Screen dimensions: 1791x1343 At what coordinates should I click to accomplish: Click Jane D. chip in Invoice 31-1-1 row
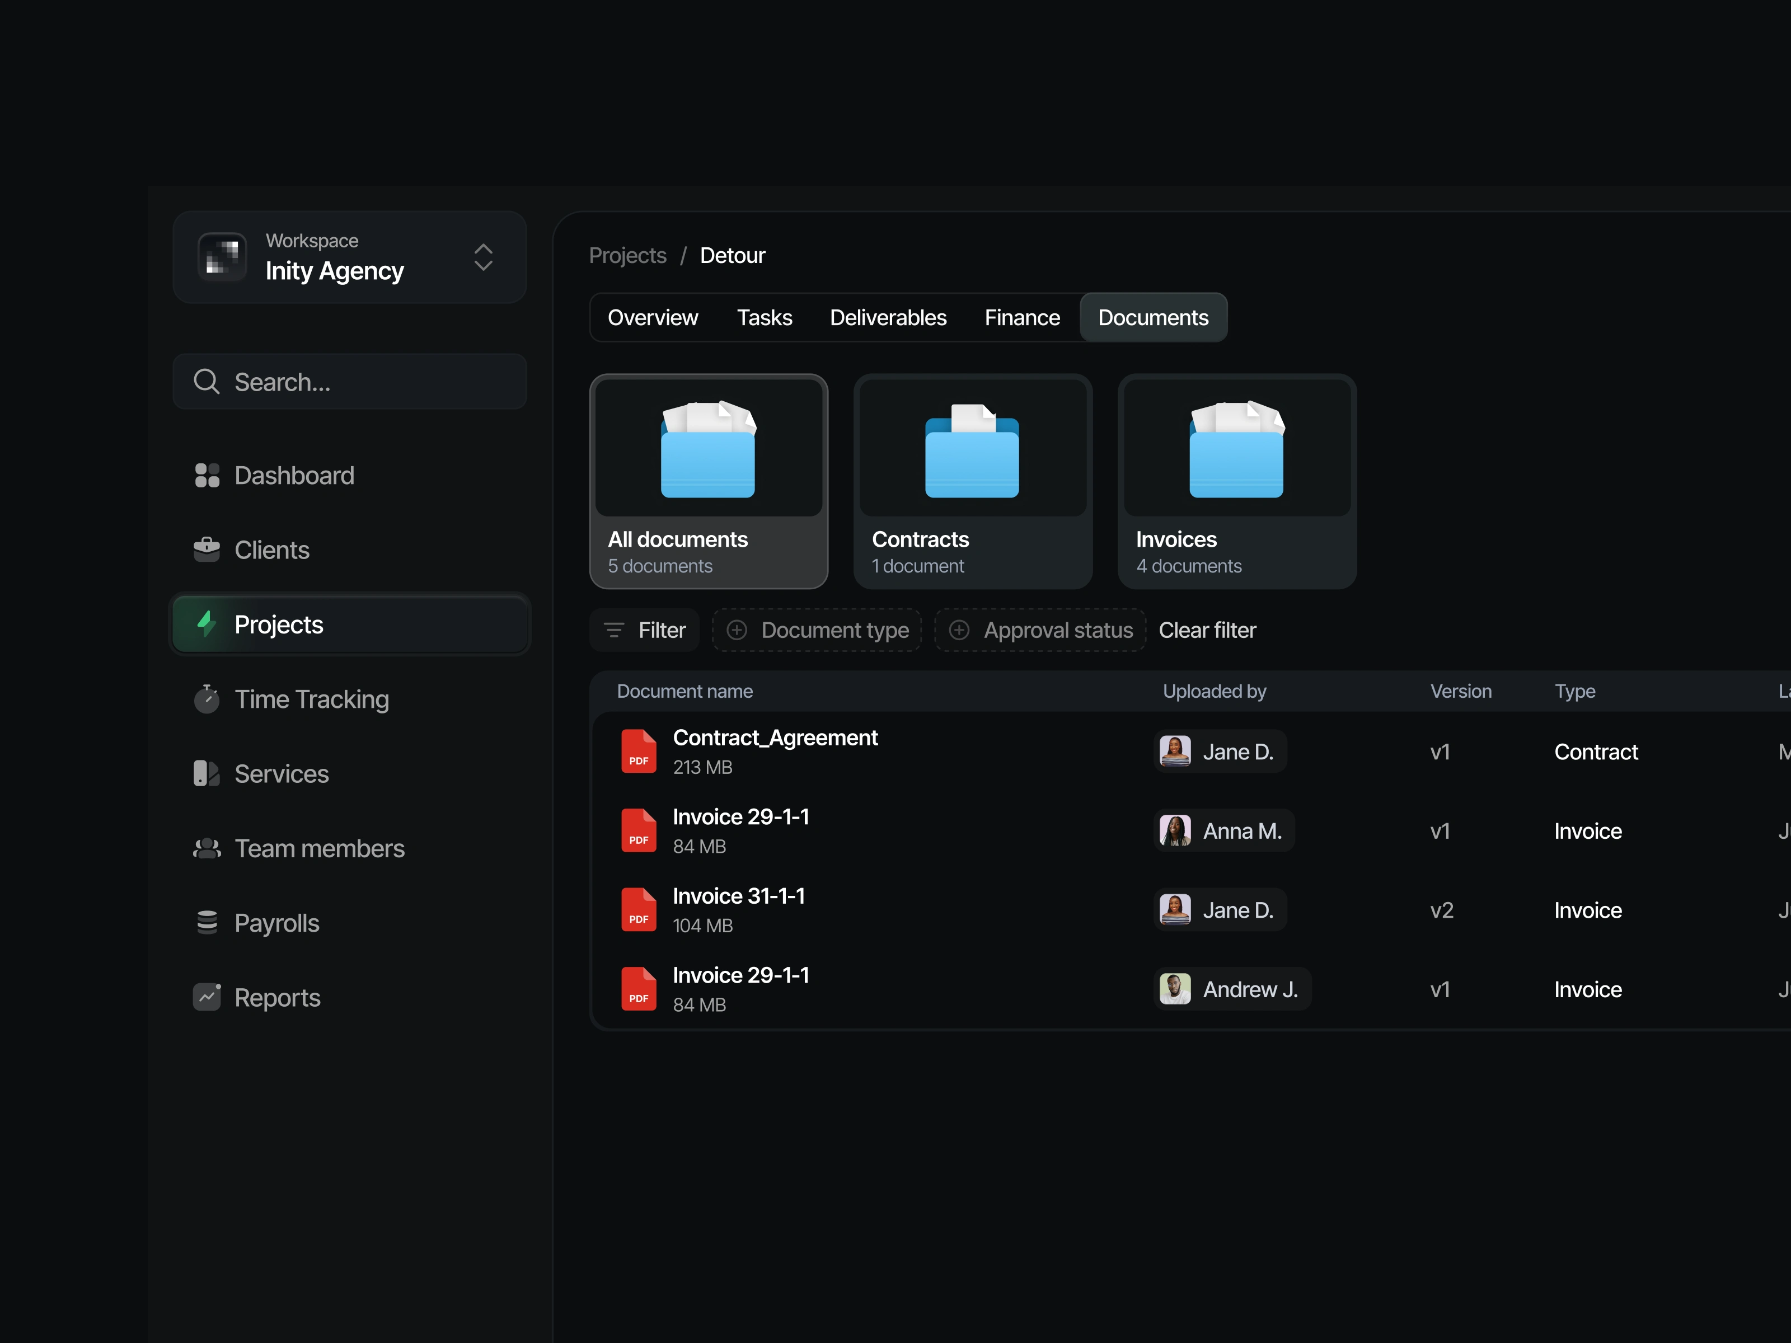click(1220, 910)
